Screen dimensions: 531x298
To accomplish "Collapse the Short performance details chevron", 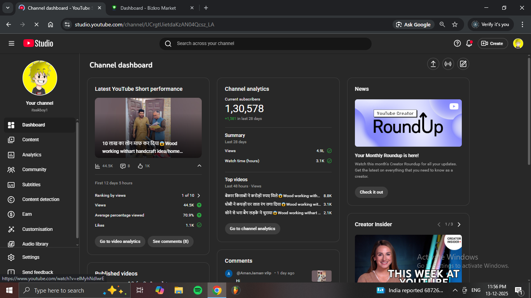I will [x=199, y=166].
